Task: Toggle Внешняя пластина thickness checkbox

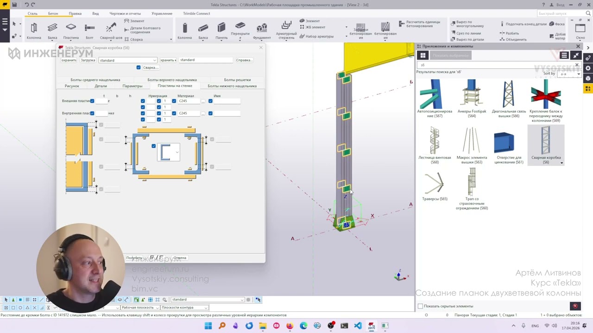Action: [x=92, y=101]
